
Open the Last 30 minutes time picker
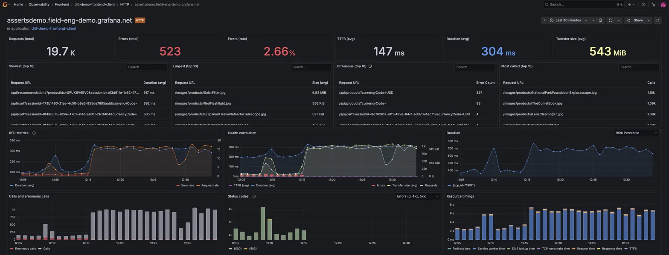tap(568, 20)
